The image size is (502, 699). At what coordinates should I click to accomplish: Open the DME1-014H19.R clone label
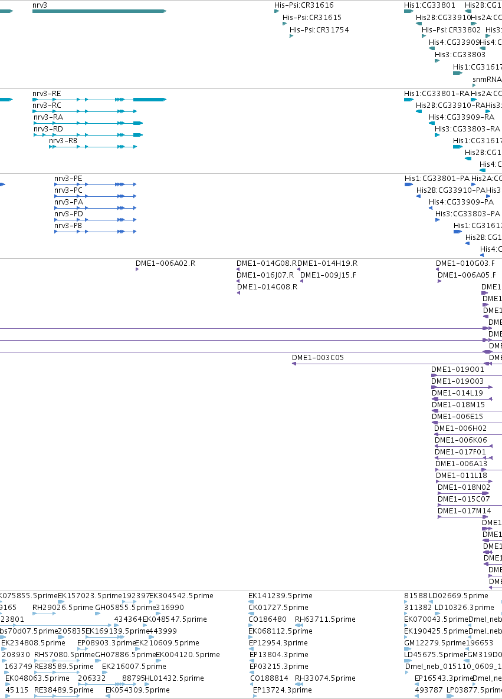(328, 263)
